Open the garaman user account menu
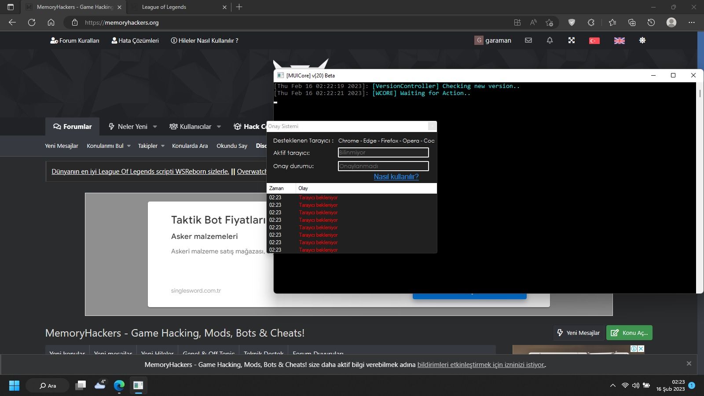This screenshot has height=396, width=704. [493, 40]
